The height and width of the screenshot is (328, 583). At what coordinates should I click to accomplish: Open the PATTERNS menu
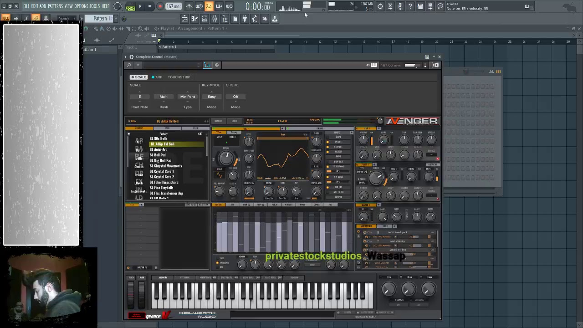pyautogui.click(x=55, y=6)
